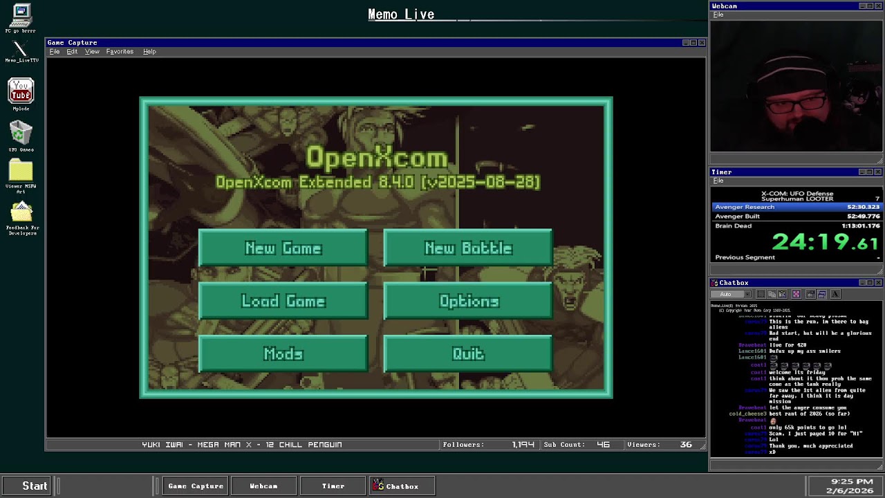Maximize the Game Capture window
This screenshot has height=498, width=885.
(693, 43)
